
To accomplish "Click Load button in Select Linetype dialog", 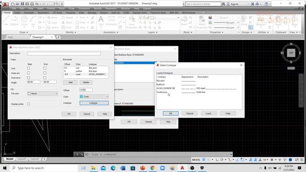I will point(208,113).
